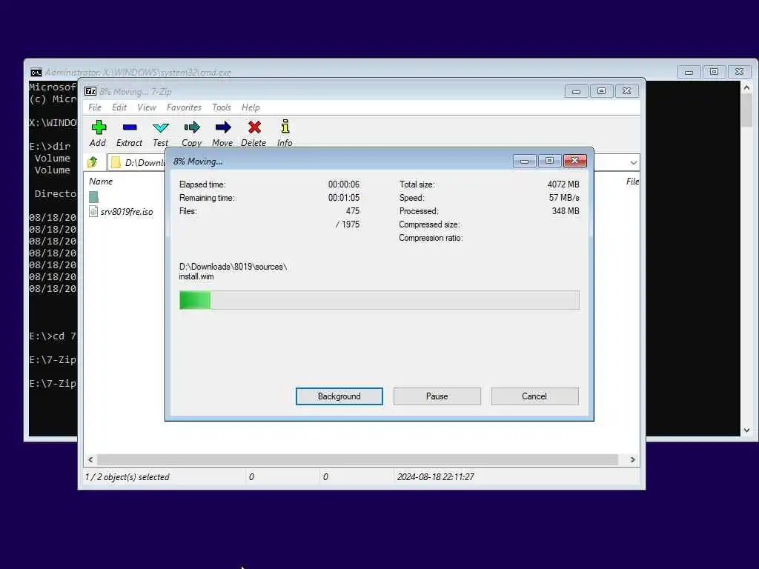The width and height of the screenshot is (759, 569).
Task: Pause the moving operation
Action: (x=437, y=396)
